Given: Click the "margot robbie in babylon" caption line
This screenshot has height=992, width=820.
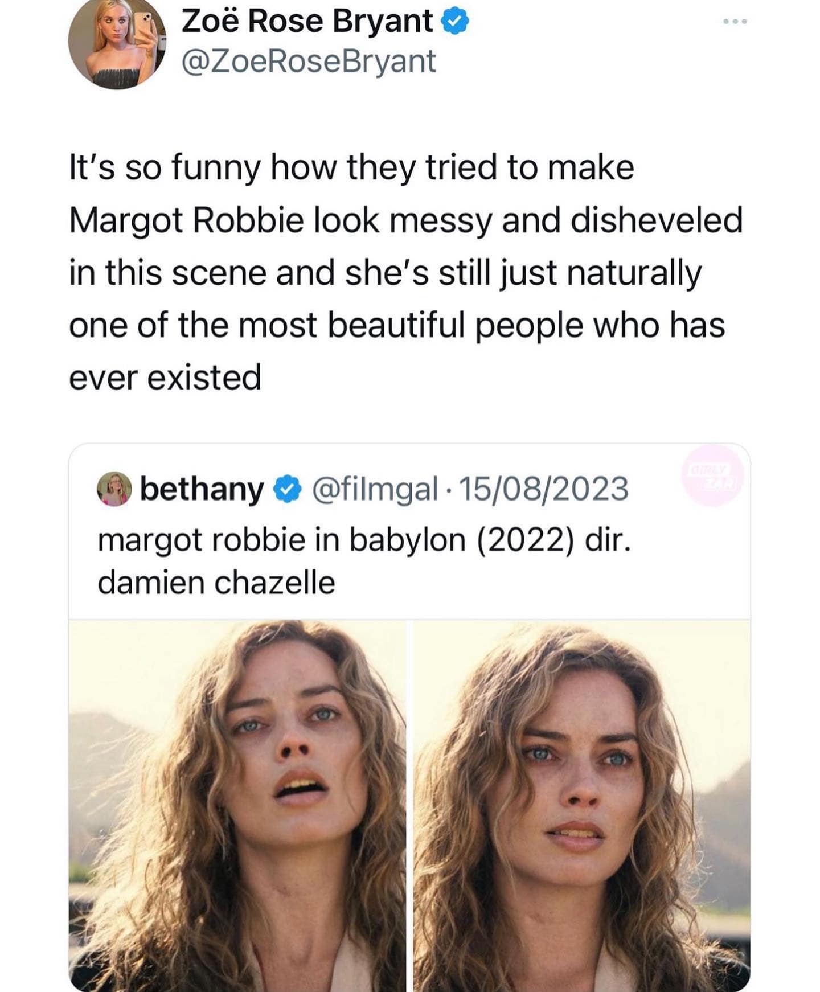Looking at the screenshot, I should tap(364, 540).
